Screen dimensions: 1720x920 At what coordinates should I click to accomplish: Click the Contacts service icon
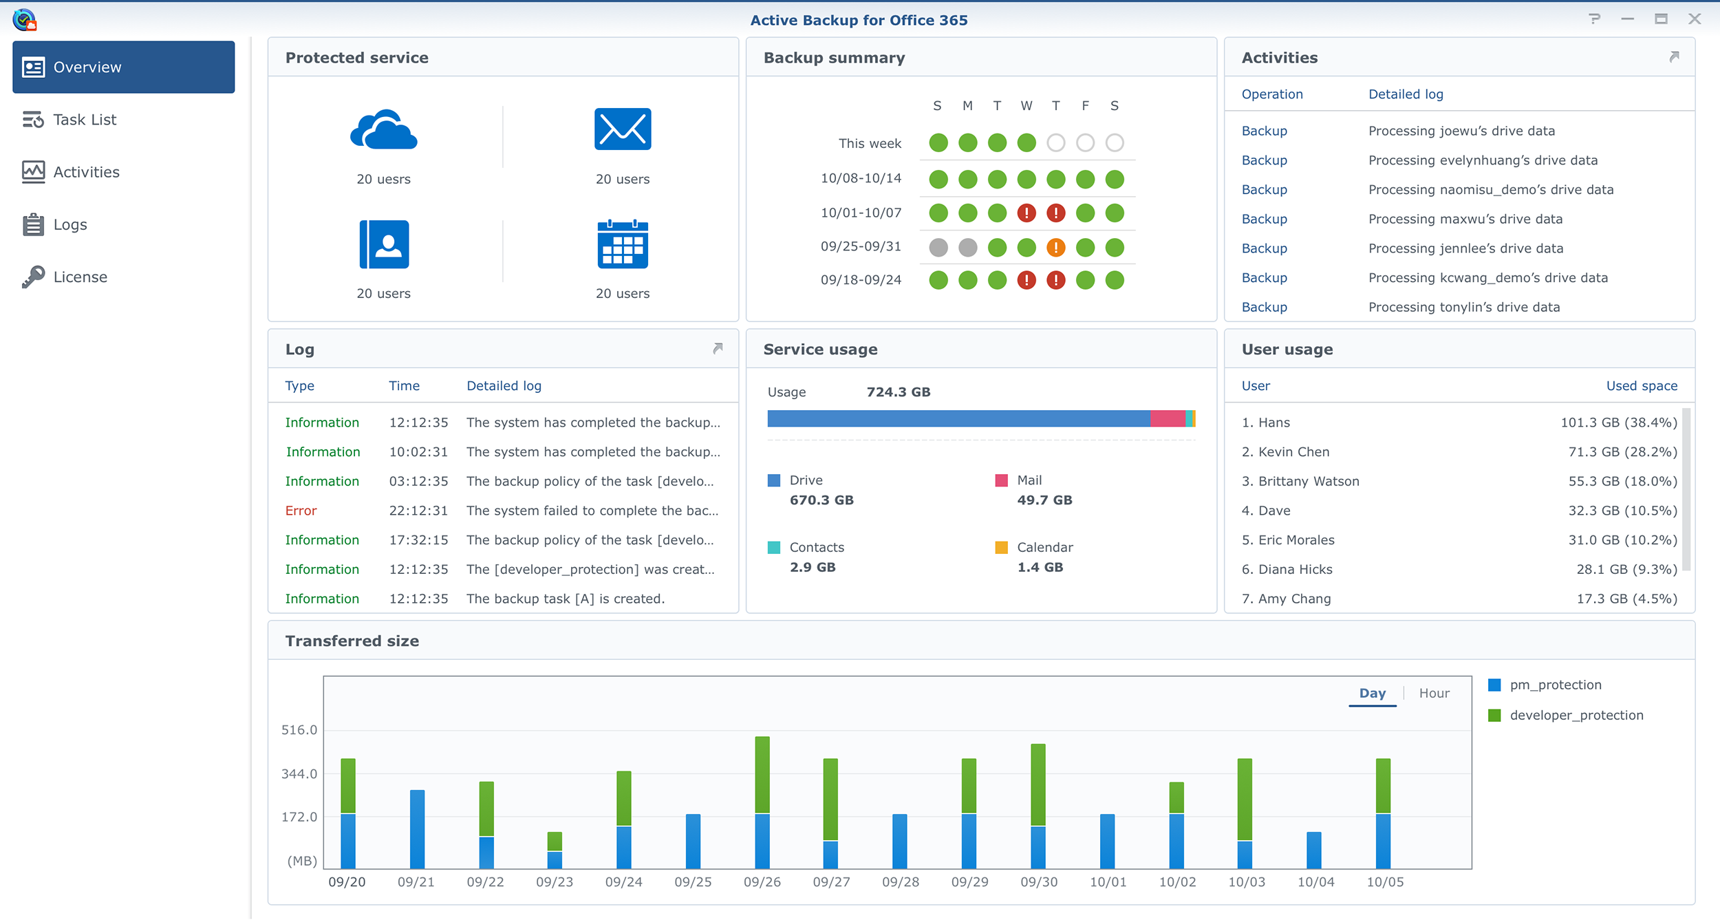tap(383, 244)
